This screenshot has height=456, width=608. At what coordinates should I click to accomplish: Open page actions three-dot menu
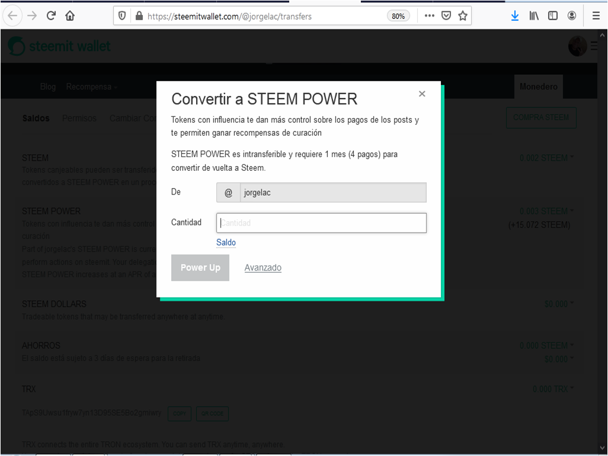[x=429, y=16]
